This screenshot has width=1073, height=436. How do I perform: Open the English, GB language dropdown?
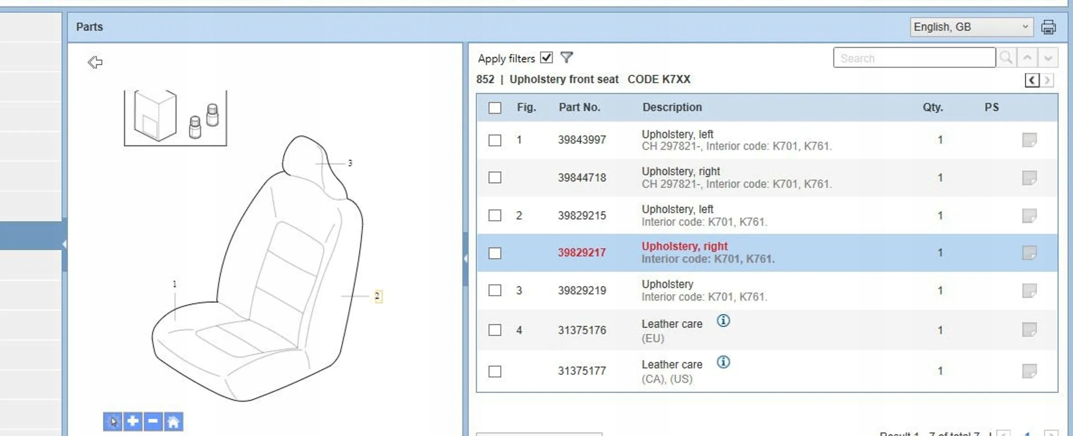pyautogui.click(x=971, y=27)
